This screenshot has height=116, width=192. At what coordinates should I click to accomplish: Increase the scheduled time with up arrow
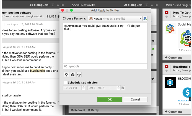[x=83, y=87]
